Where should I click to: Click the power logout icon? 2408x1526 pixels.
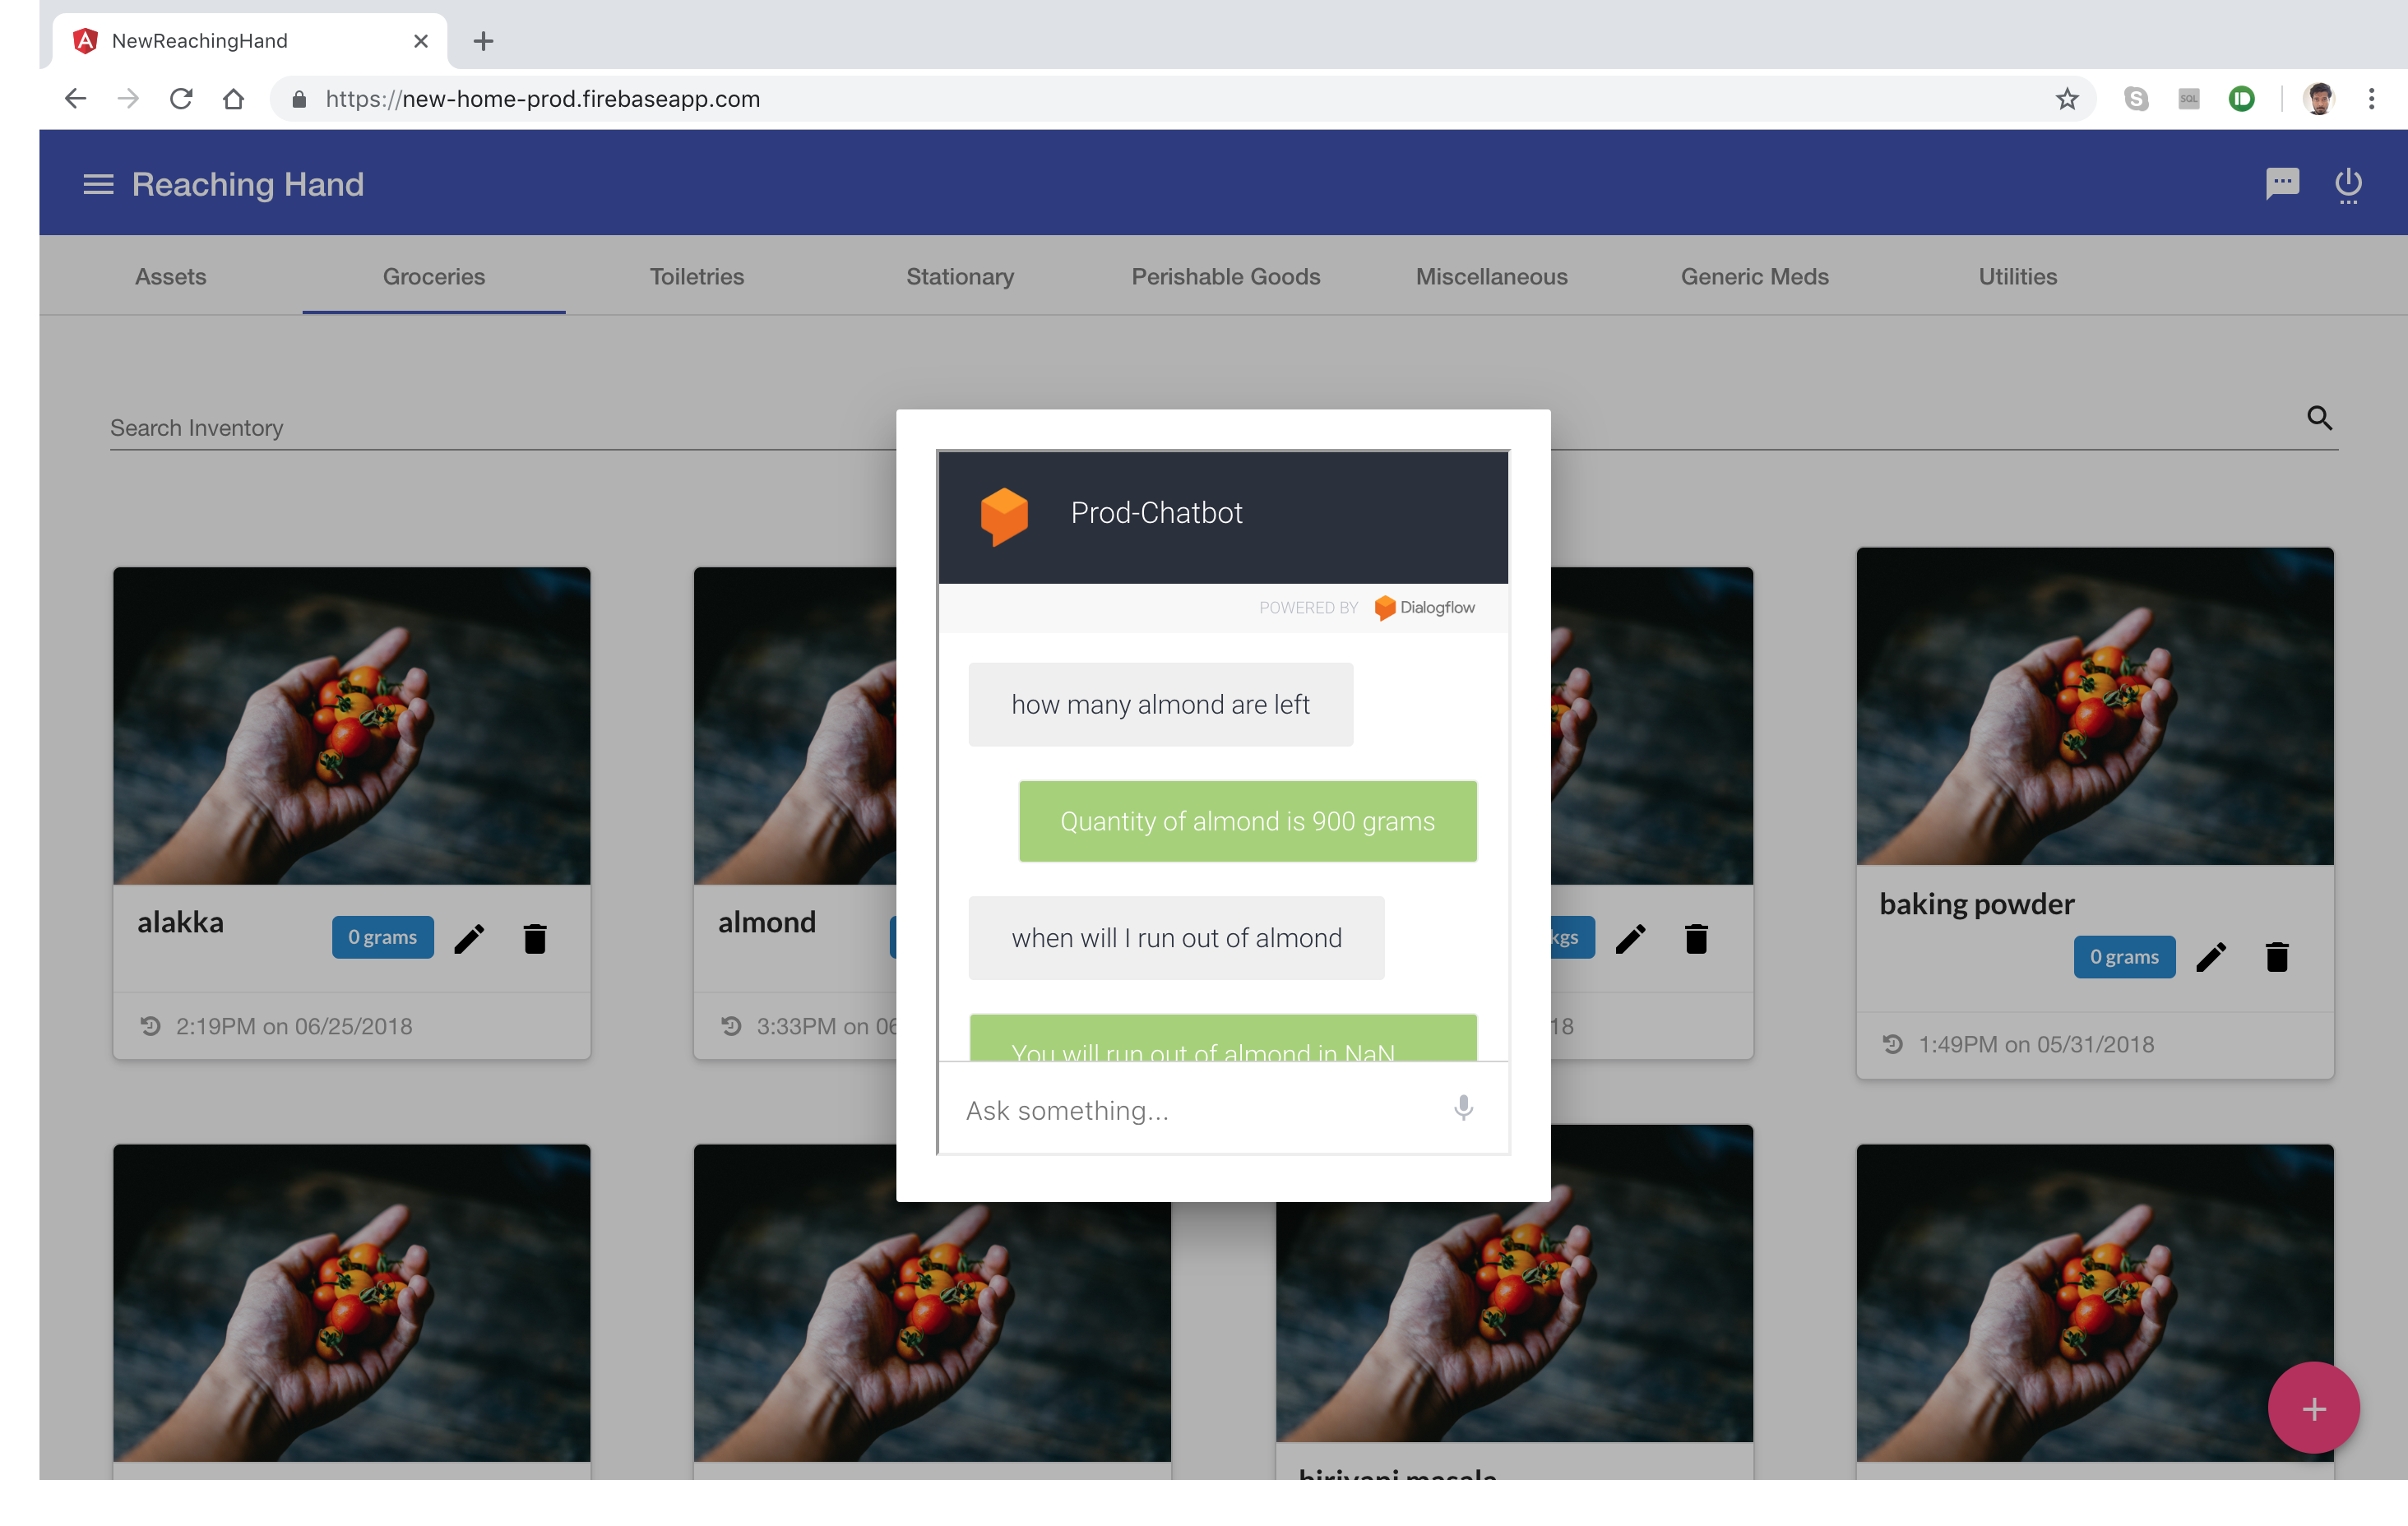point(2347,184)
